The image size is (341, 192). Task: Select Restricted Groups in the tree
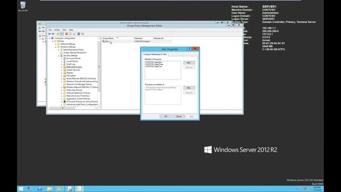(x=74, y=67)
